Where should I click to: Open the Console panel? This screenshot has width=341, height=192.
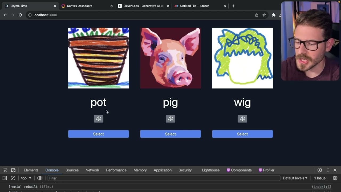click(x=52, y=170)
